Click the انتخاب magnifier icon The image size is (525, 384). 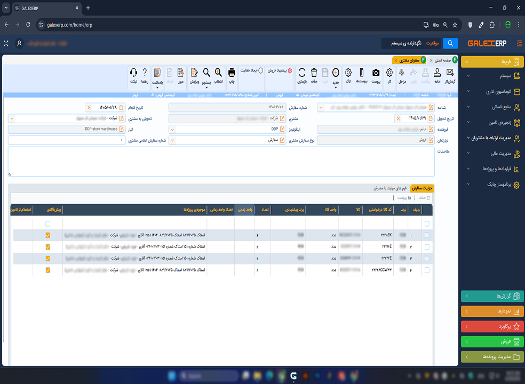pyautogui.click(x=218, y=73)
